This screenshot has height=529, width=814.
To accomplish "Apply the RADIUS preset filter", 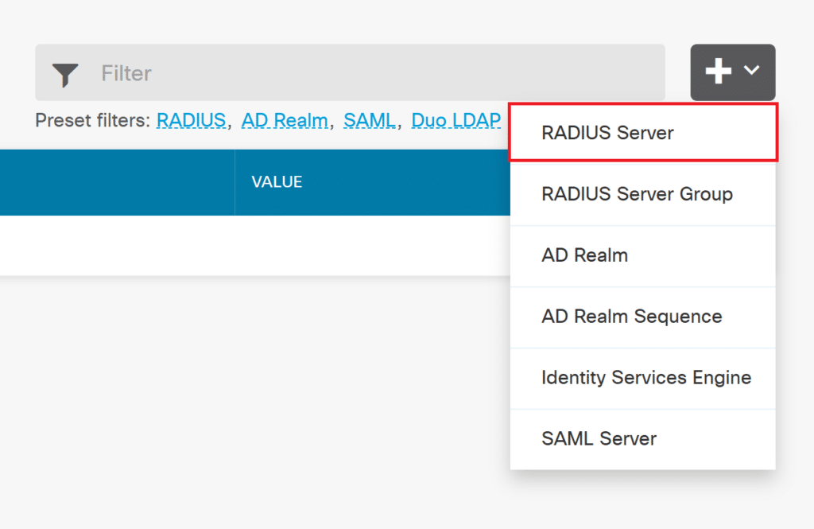I will click(x=191, y=120).
